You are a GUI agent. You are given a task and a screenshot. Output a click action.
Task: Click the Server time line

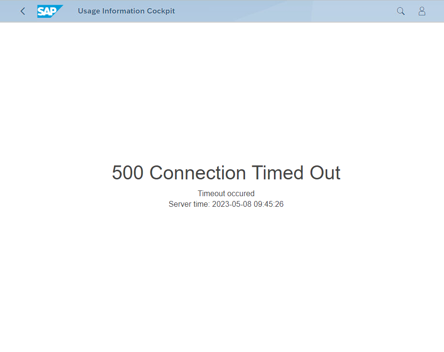pyautogui.click(x=226, y=204)
